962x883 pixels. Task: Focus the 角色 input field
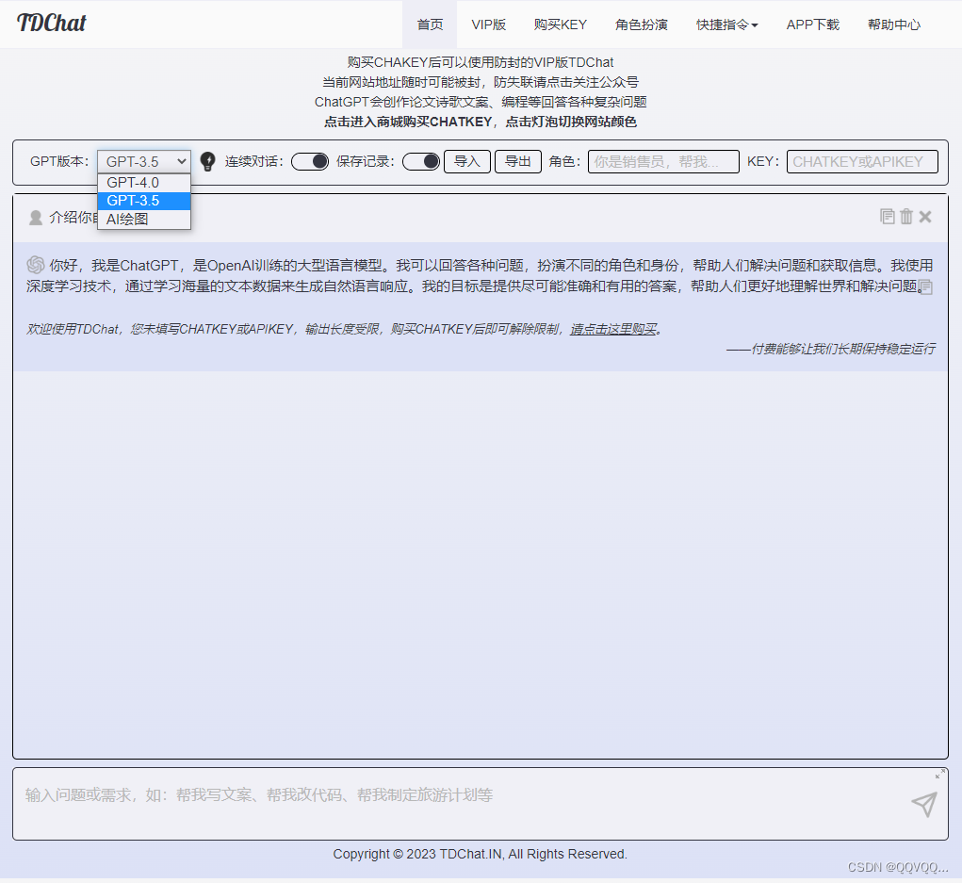[663, 161]
